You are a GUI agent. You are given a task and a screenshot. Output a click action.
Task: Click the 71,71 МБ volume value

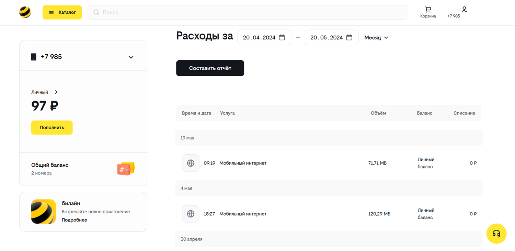(377, 163)
